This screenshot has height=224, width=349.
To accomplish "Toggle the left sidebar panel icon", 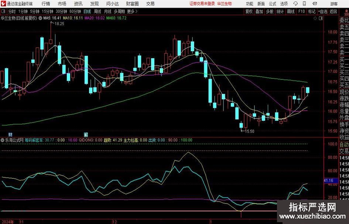I will (3, 11).
